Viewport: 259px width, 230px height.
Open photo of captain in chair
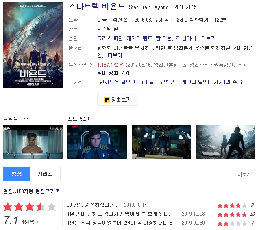point(97,142)
